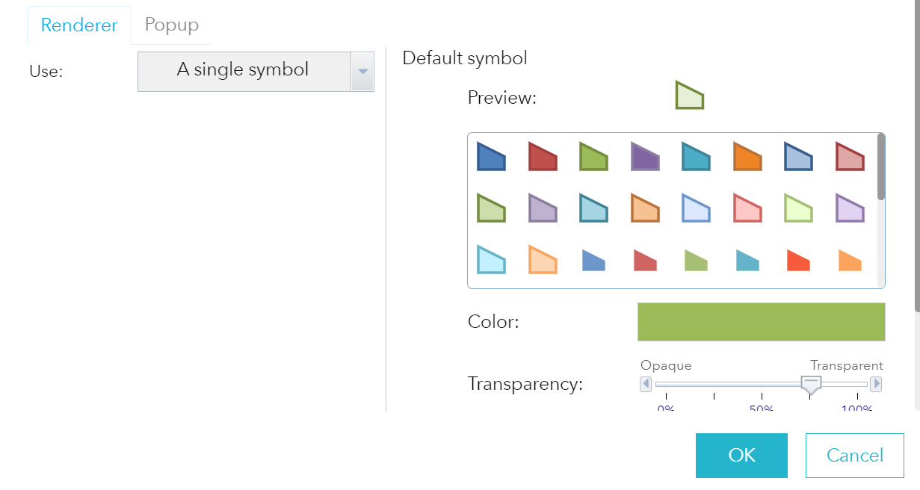Click the right arrow on the transparency slider
920x490 pixels.
pos(876,384)
